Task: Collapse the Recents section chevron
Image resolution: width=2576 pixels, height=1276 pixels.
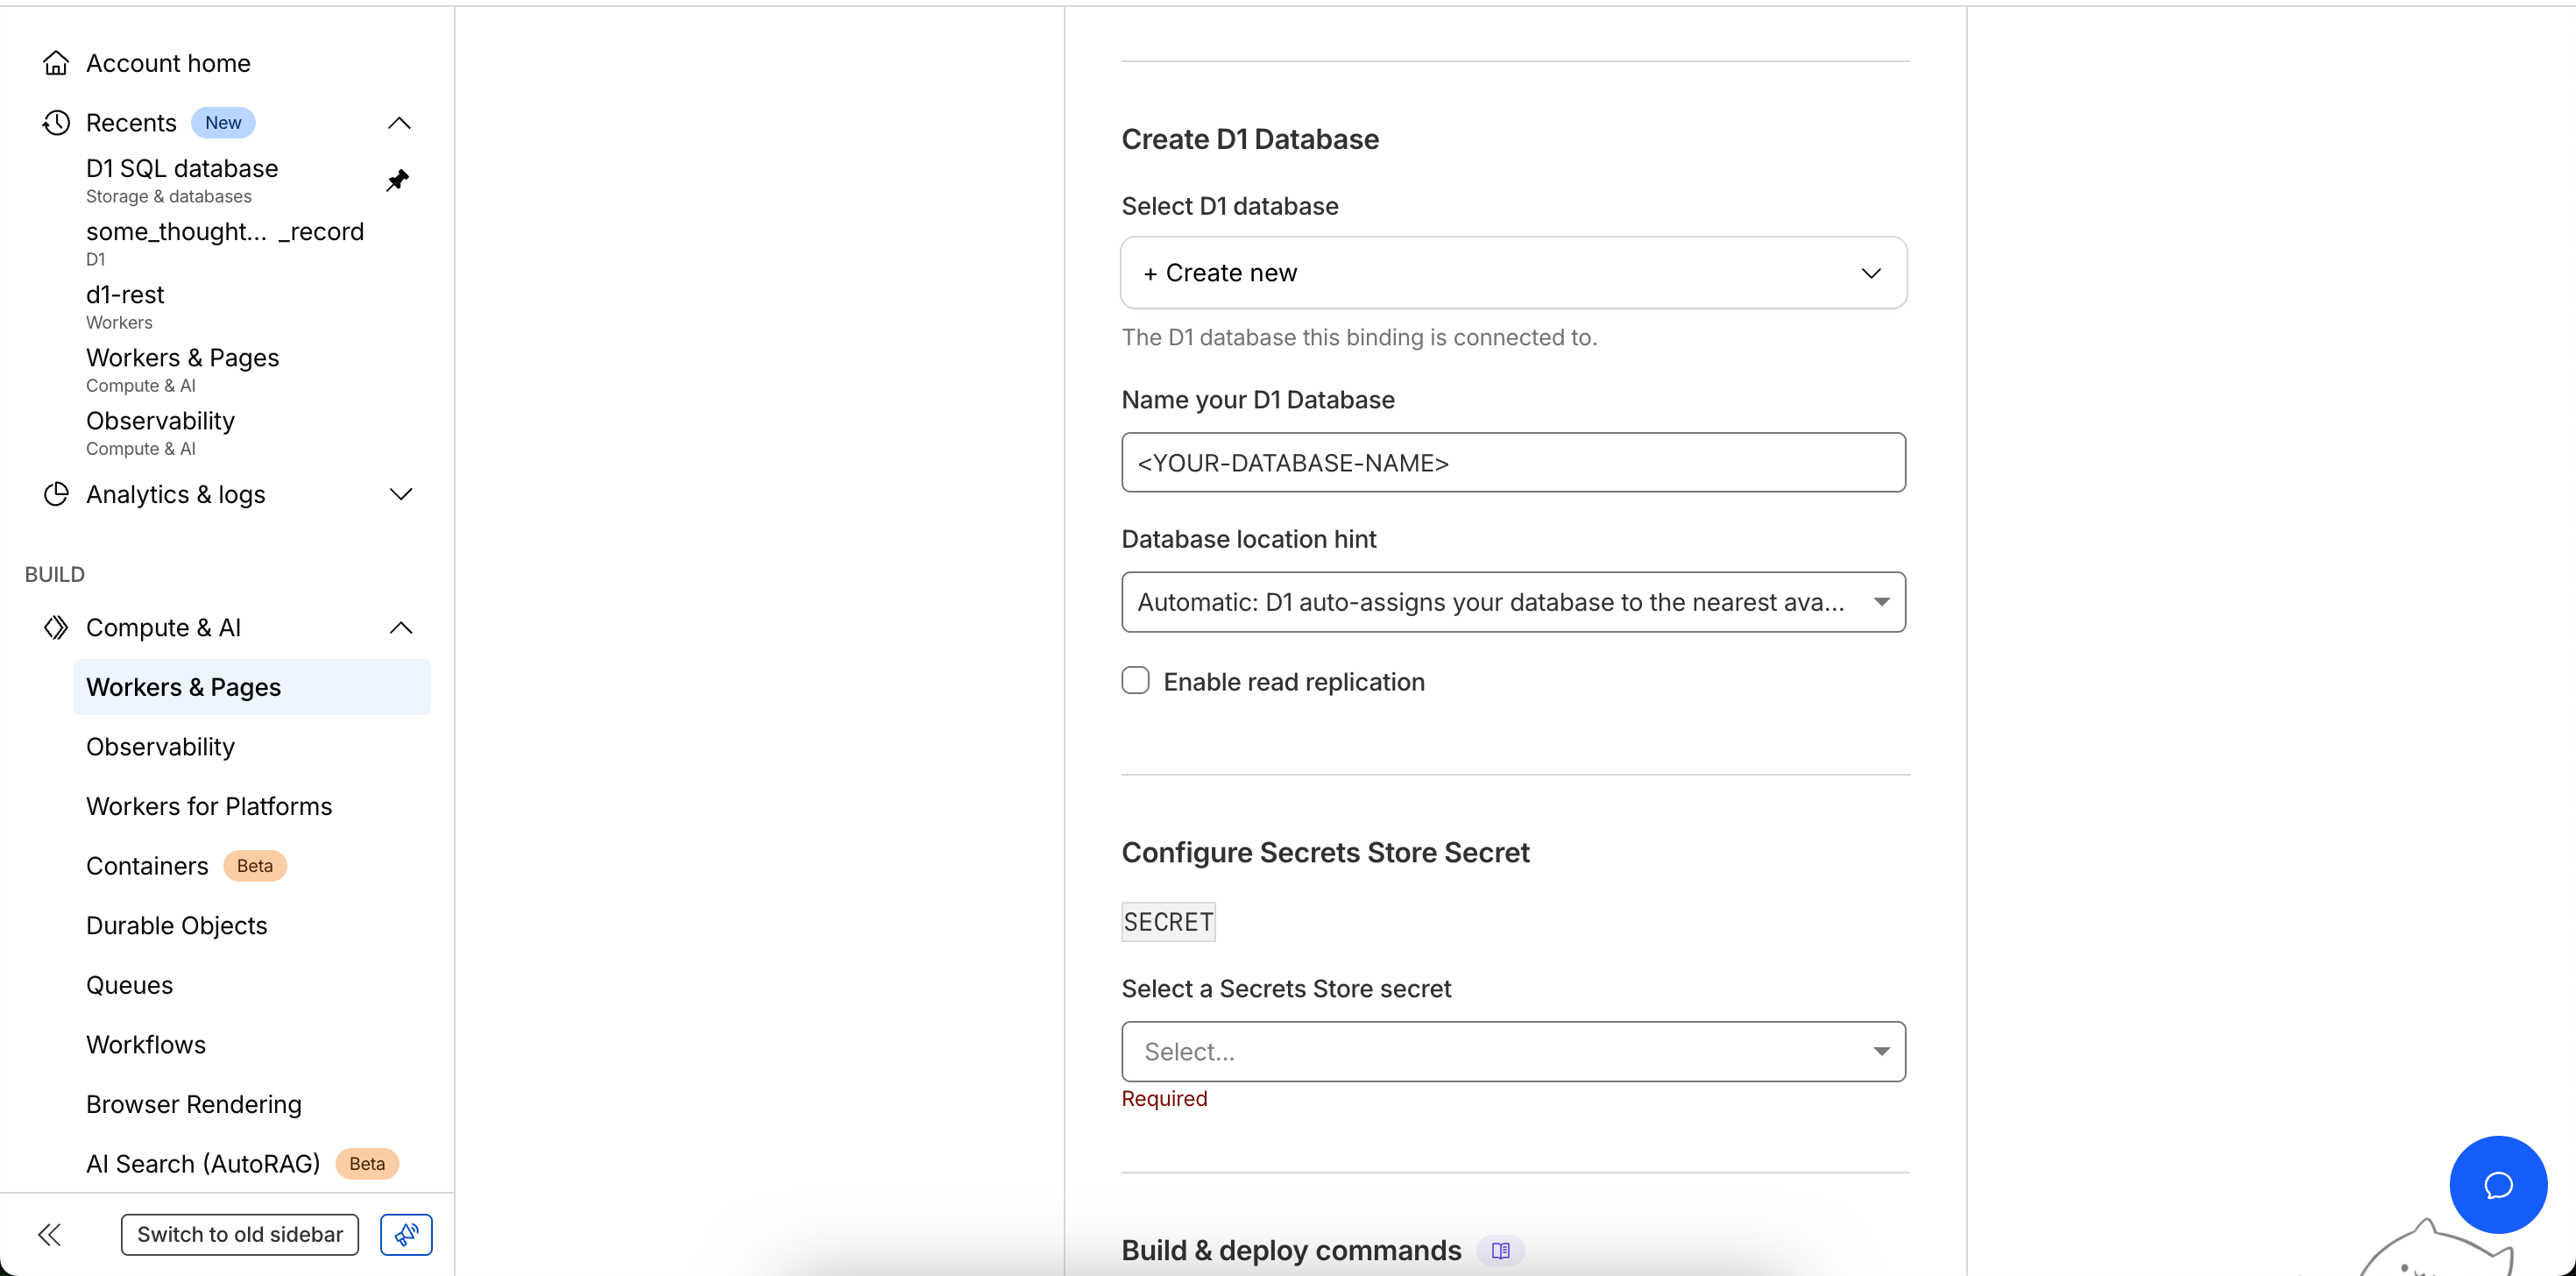Action: pyautogui.click(x=399, y=122)
